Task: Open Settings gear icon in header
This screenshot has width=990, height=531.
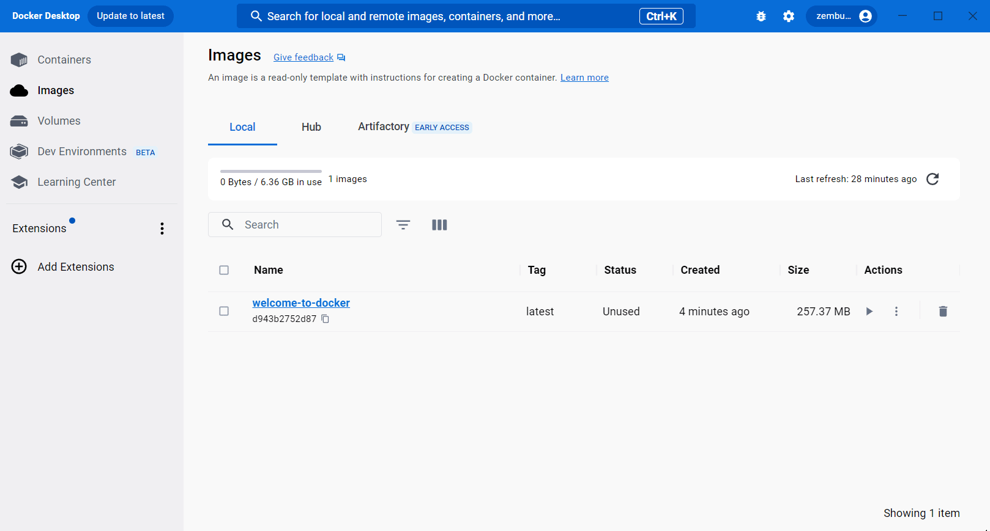Action: click(x=789, y=16)
